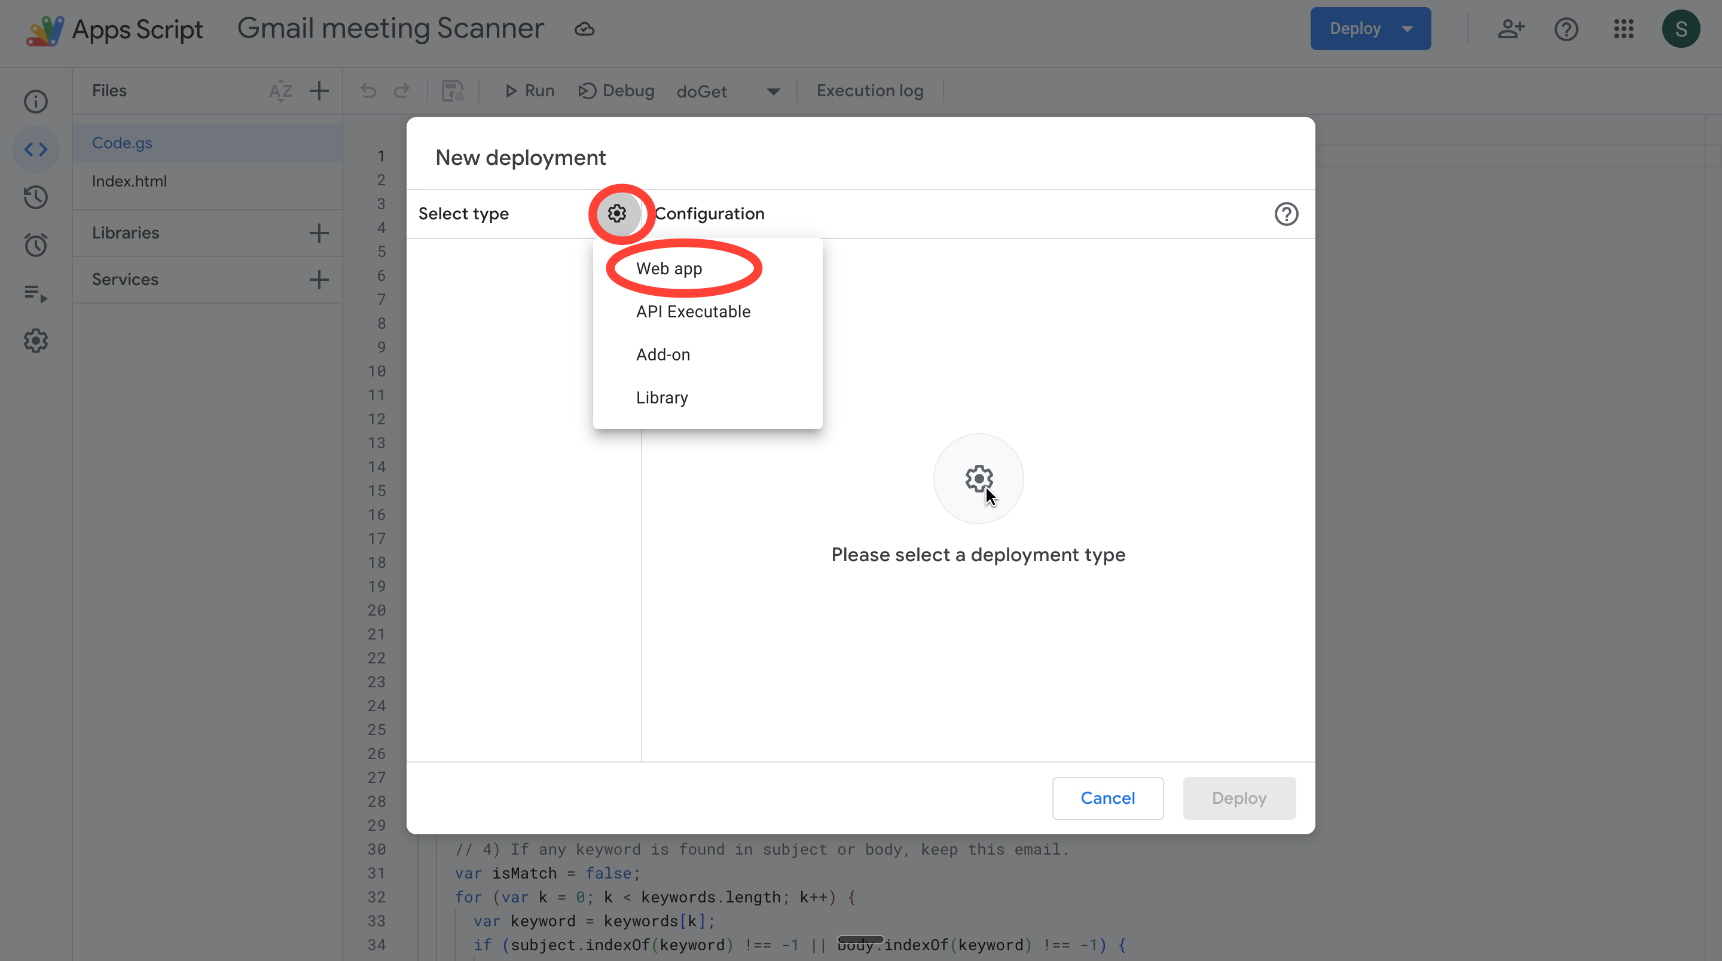Click the Project History clock icon
Viewport: 1722px width, 961px height.
36,197
